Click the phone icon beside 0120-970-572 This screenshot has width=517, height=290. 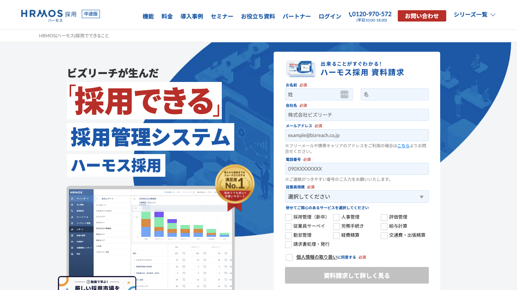coord(350,14)
